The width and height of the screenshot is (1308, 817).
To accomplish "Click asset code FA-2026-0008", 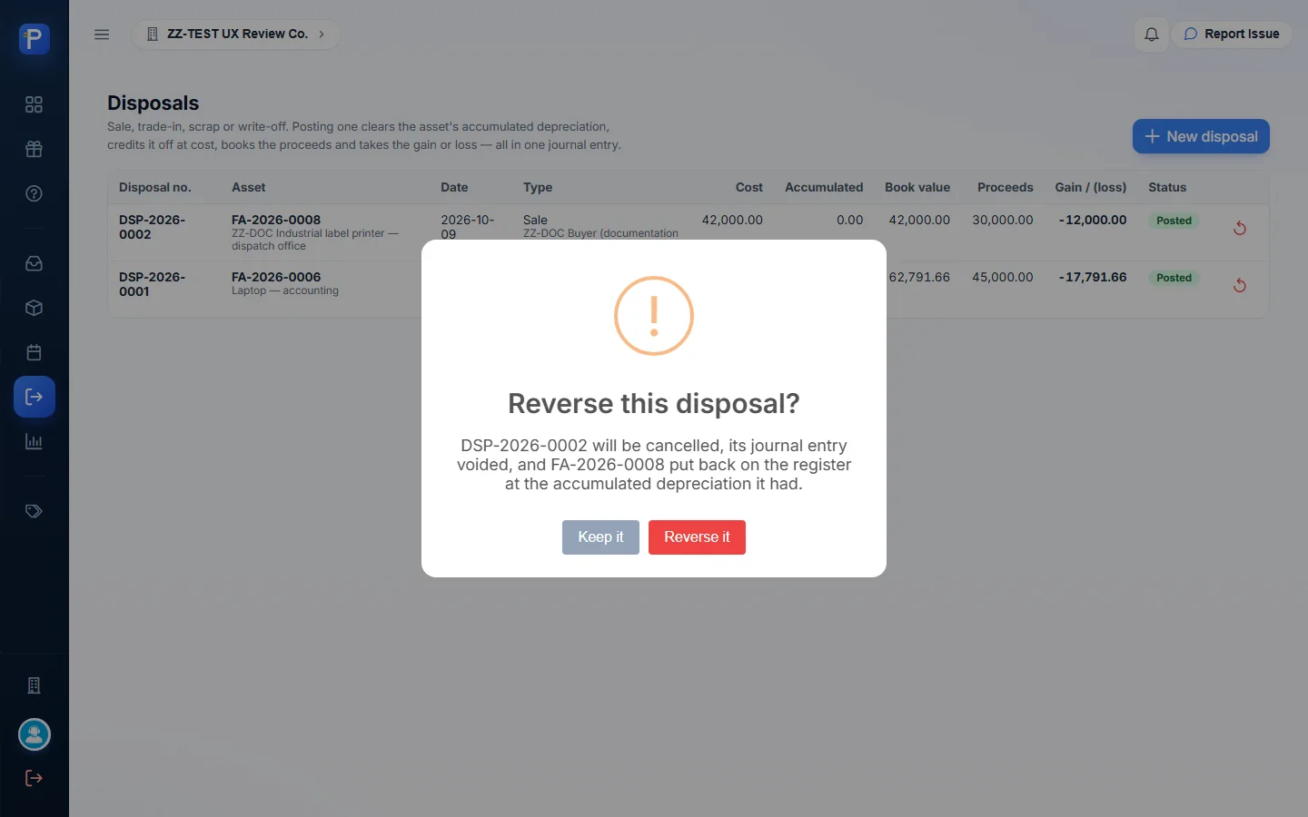I will click(276, 220).
